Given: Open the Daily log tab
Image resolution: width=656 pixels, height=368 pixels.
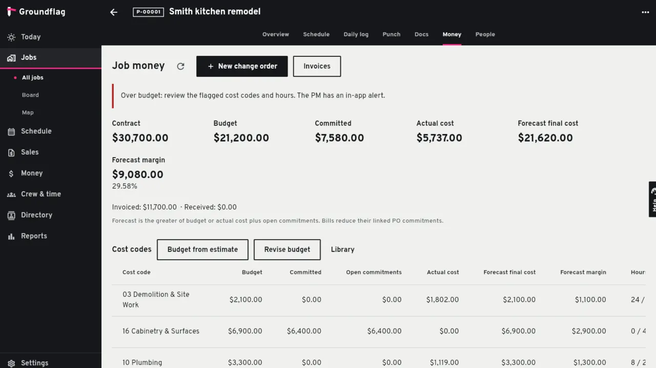Looking at the screenshot, I should pyautogui.click(x=356, y=34).
